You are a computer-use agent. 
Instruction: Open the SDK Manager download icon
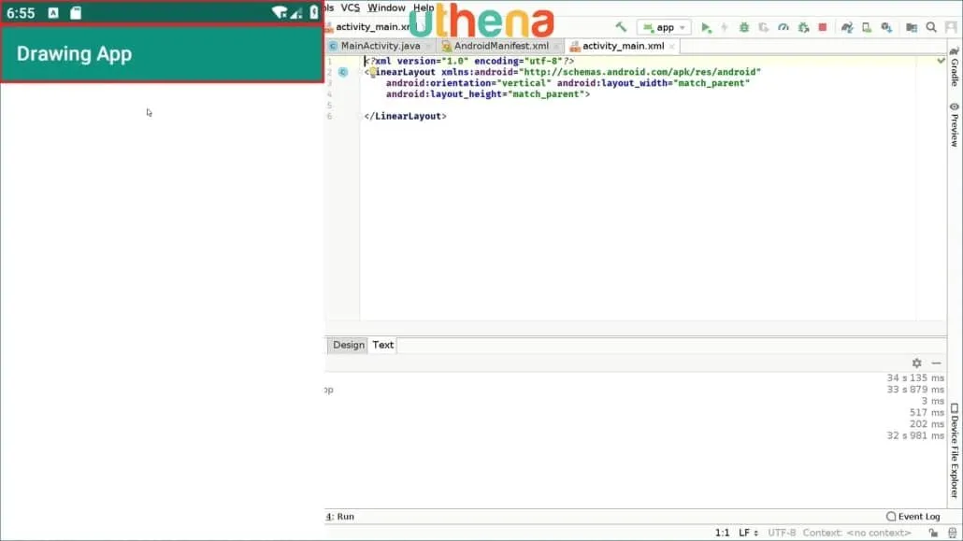pyautogui.click(x=886, y=28)
